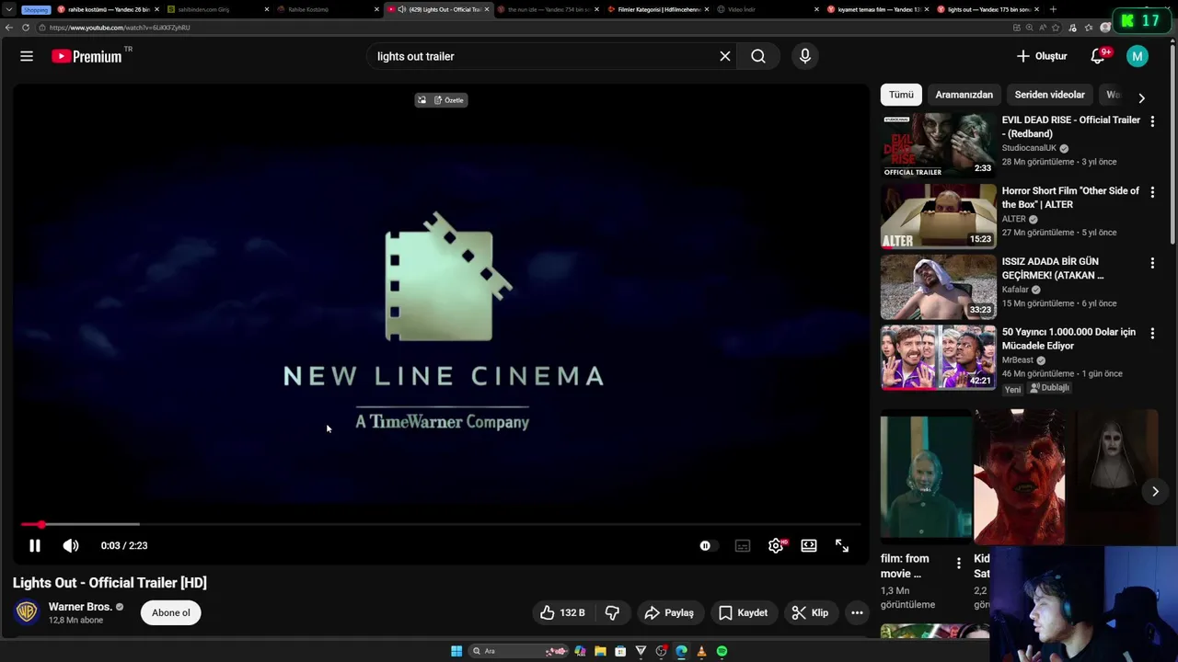Open Warner Bros. channel avatar
The width and height of the screenshot is (1178, 662).
pos(27,612)
